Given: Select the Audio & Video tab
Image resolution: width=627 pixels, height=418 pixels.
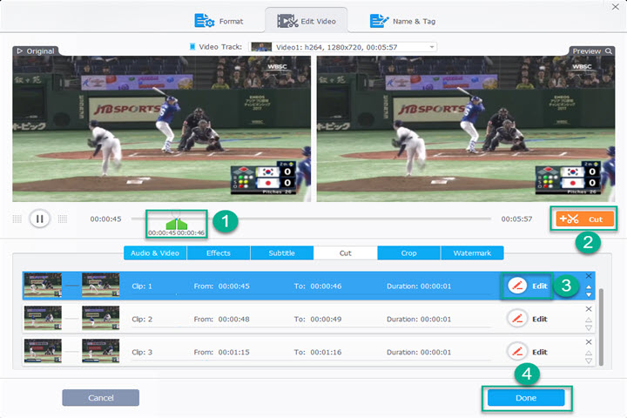Looking at the screenshot, I should click(x=155, y=253).
